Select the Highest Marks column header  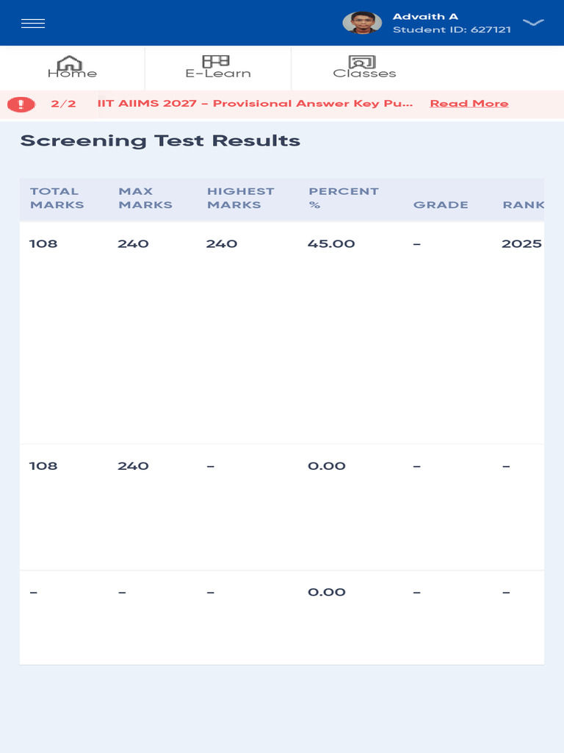(x=240, y=198)
